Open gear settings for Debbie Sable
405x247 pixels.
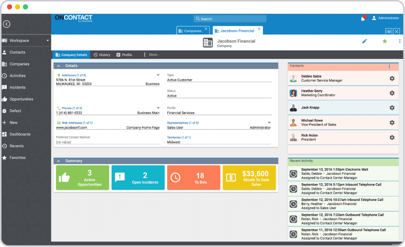pyautogui.click(x=391, y=79)
